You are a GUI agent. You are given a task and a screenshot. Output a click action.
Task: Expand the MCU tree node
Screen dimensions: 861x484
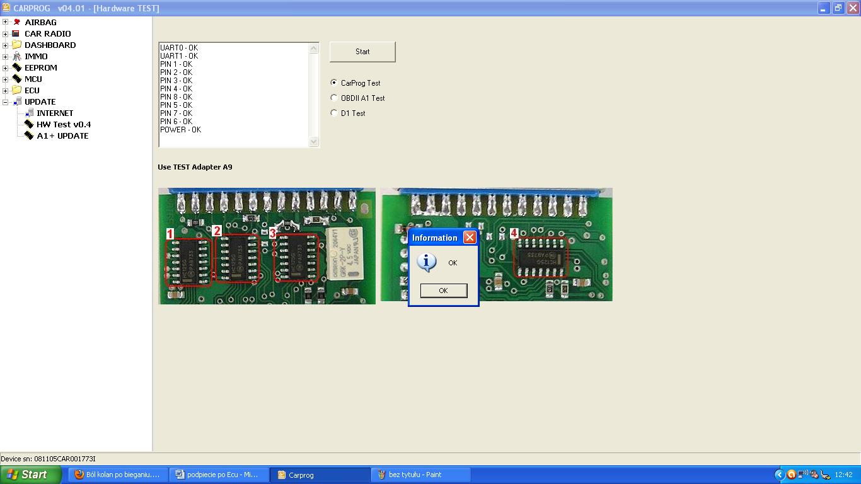click(6, 79)
